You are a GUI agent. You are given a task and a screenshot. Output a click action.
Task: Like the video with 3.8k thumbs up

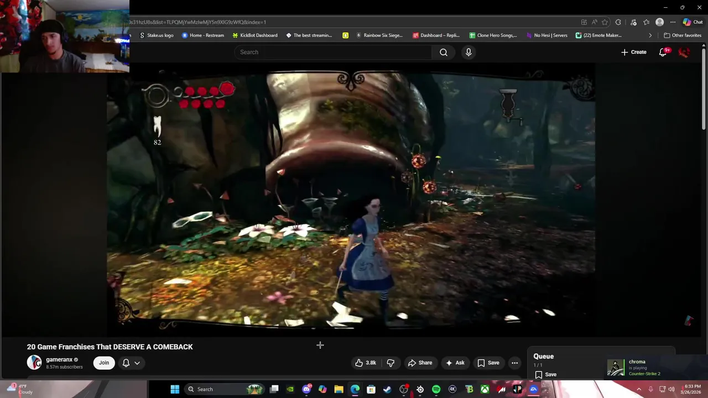click(366, 363)
